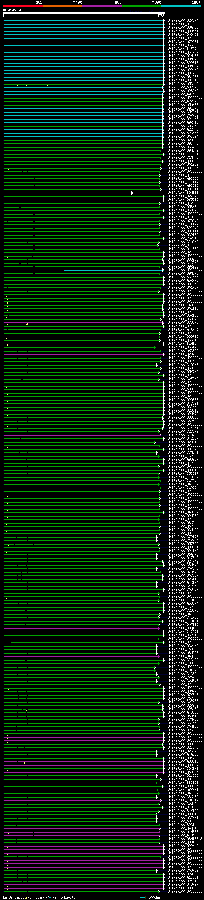
Task: Select hit label UniRef100_Q5SM34
Action: (x=183, y=207)
